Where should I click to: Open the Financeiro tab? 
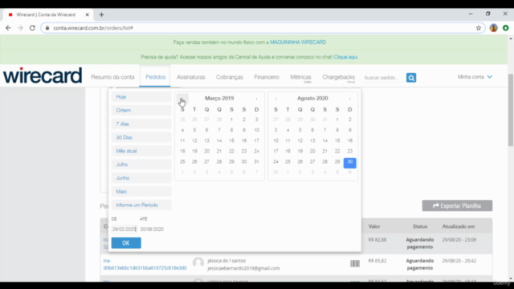267,77
